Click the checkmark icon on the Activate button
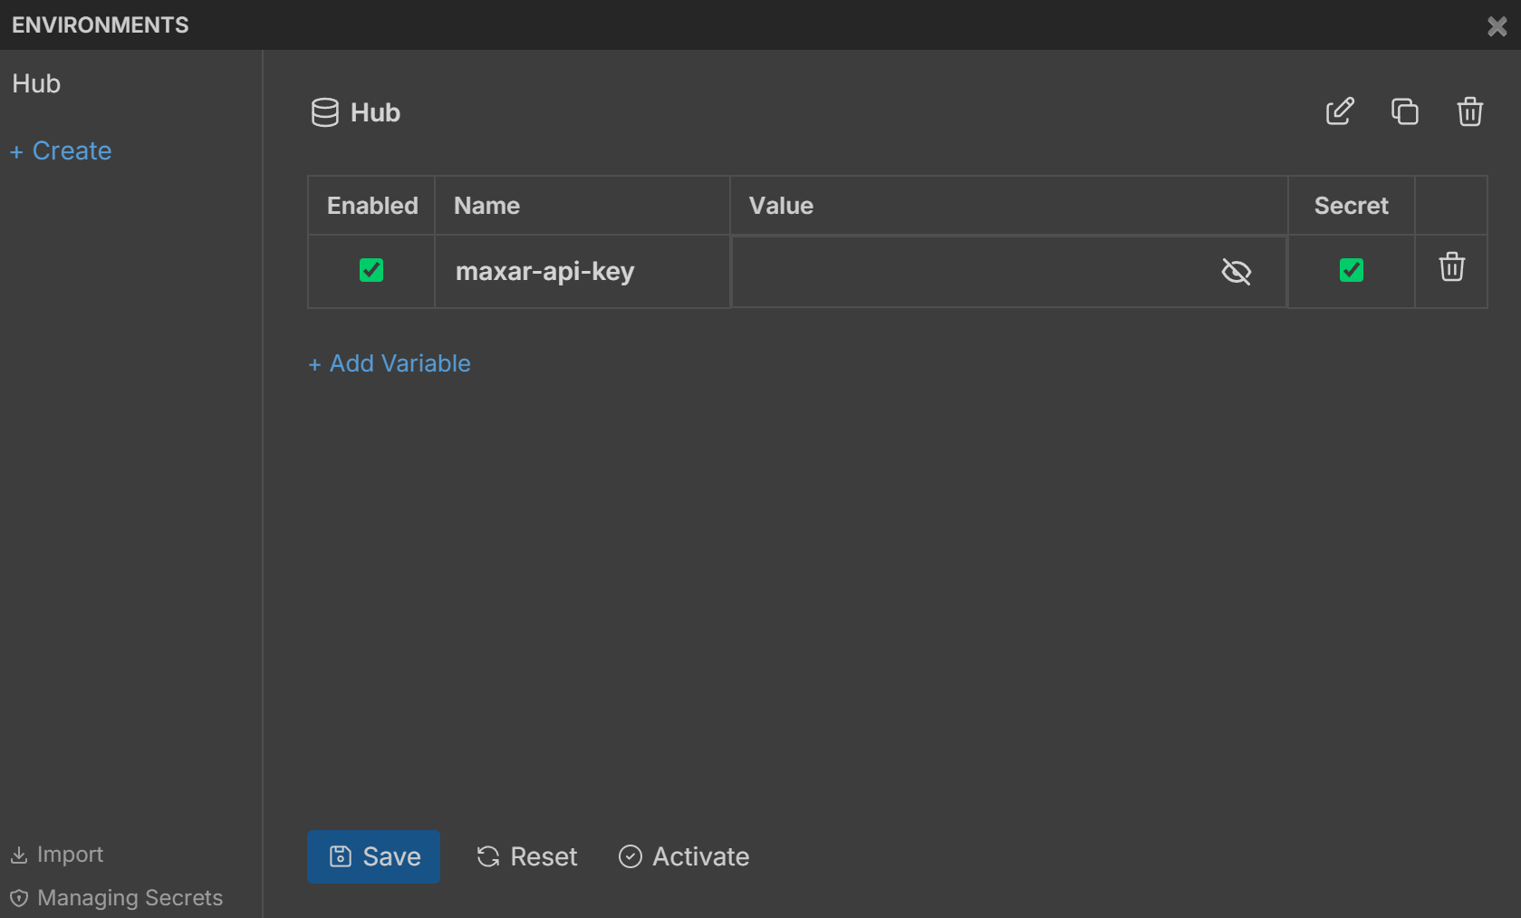 tap(630, 855)
